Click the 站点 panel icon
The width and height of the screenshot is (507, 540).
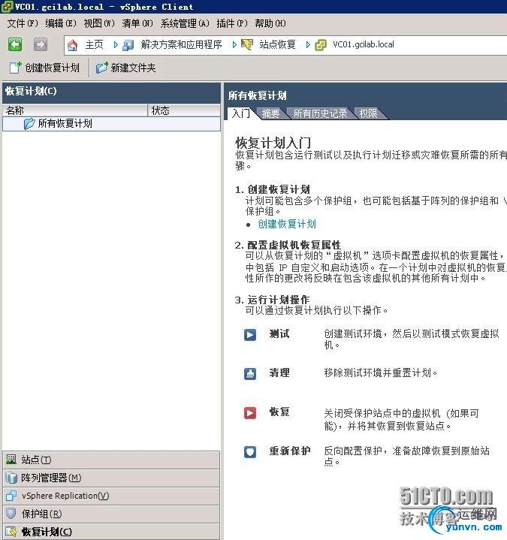point(11,460)
